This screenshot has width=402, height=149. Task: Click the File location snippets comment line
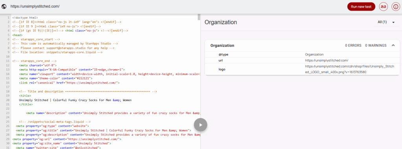pos(57,52)
